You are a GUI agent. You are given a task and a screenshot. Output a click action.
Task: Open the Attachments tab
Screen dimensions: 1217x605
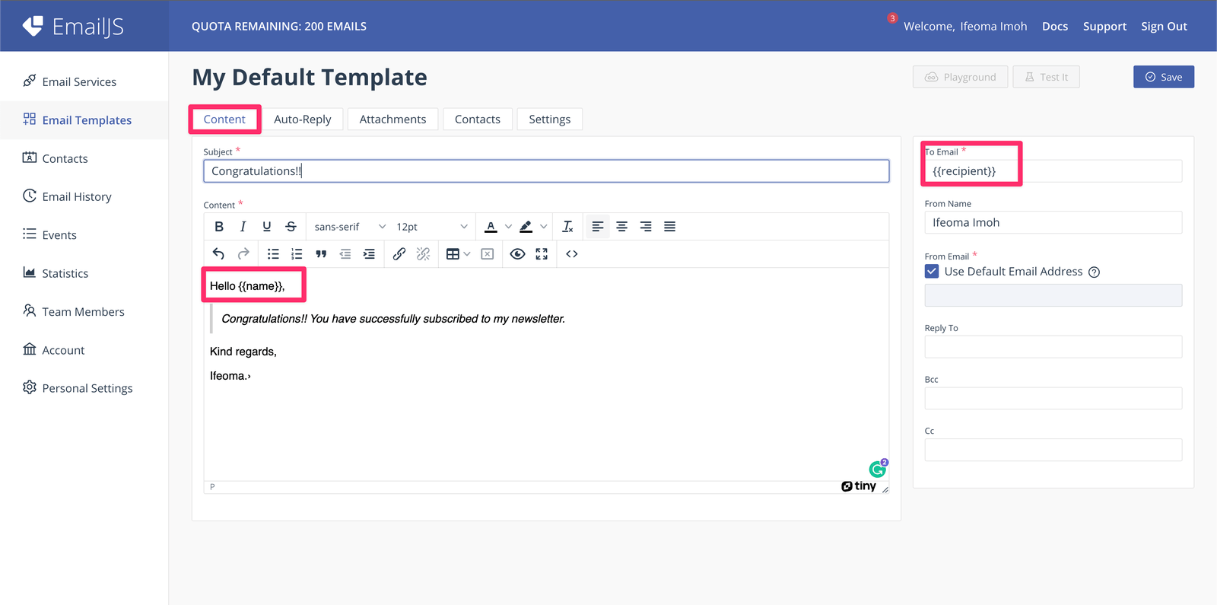392,119
